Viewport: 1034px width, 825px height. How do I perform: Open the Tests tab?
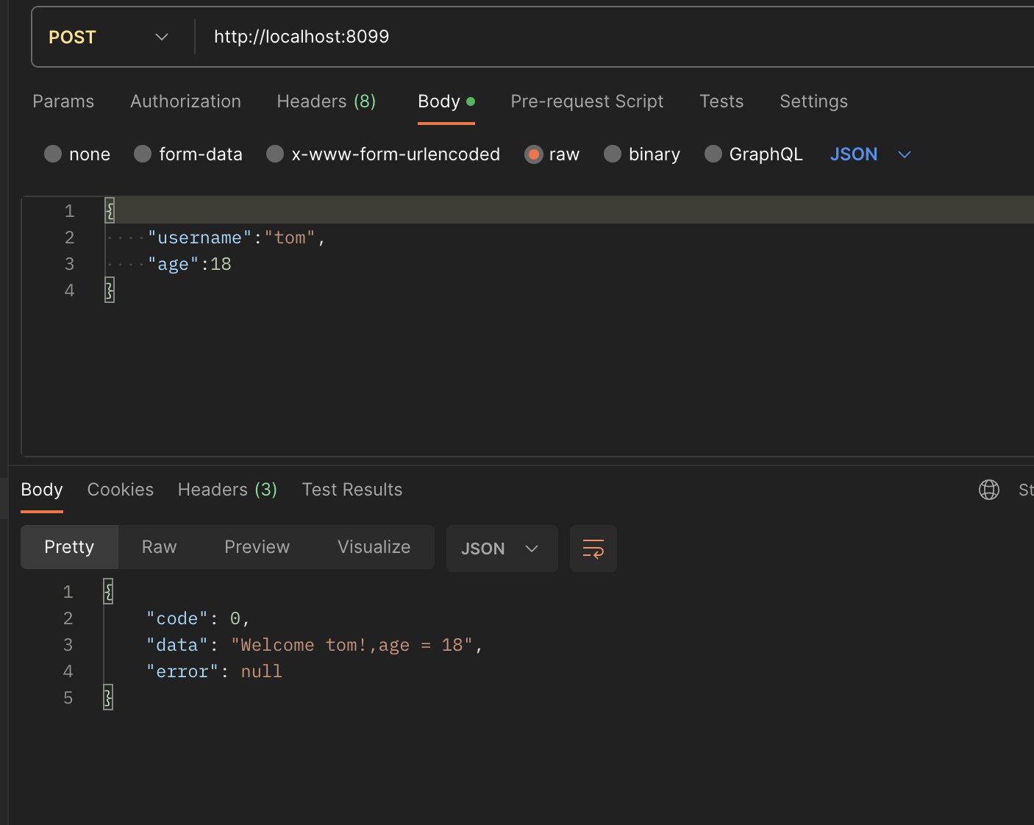pyautogui.click(x=721, y=101)
